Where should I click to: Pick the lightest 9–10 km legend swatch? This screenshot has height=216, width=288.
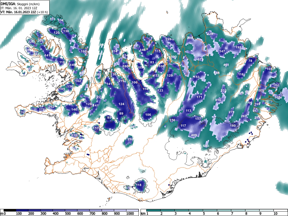pyautogui.click(x=266, y=211)
